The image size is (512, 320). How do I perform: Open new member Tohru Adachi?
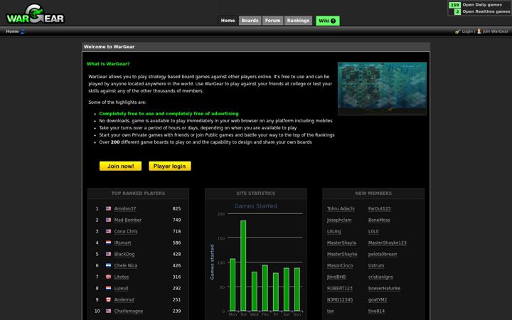coord(341,208)
